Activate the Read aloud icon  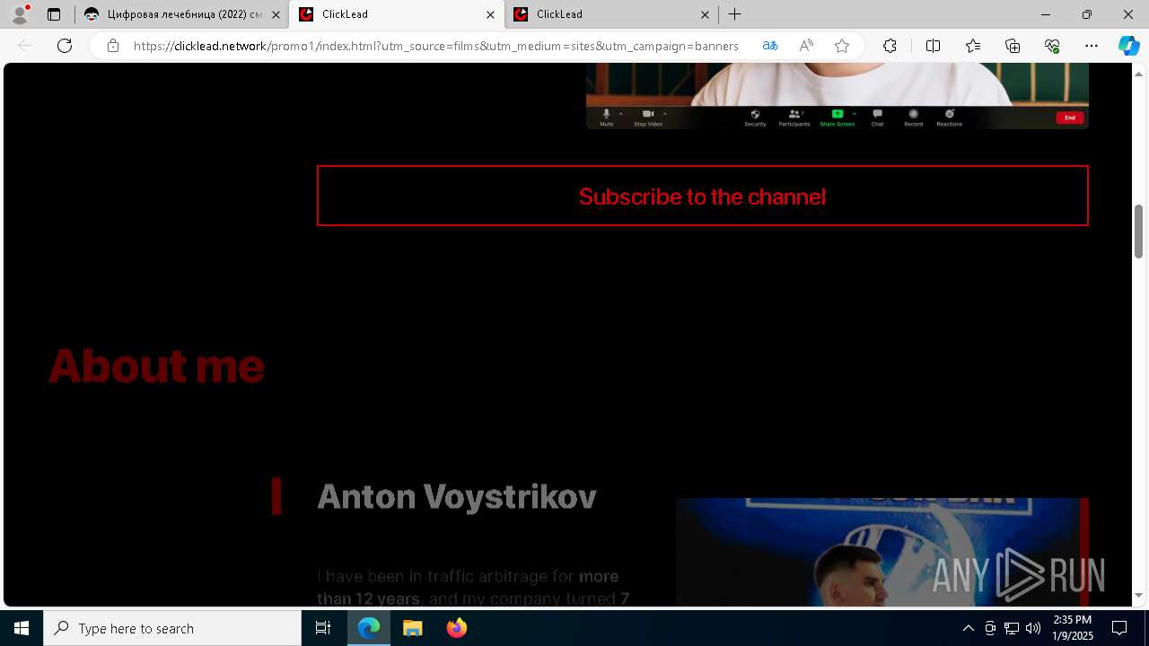coord(806,46)
